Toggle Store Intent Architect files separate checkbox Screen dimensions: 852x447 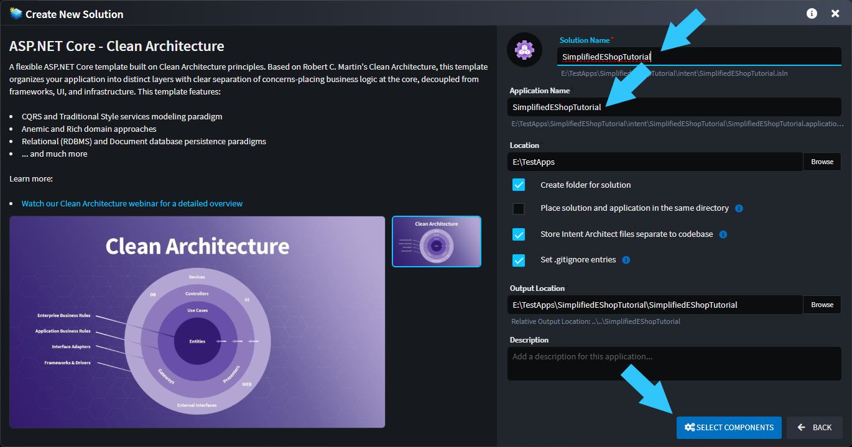pyautogui.click(x=519, y=234)
